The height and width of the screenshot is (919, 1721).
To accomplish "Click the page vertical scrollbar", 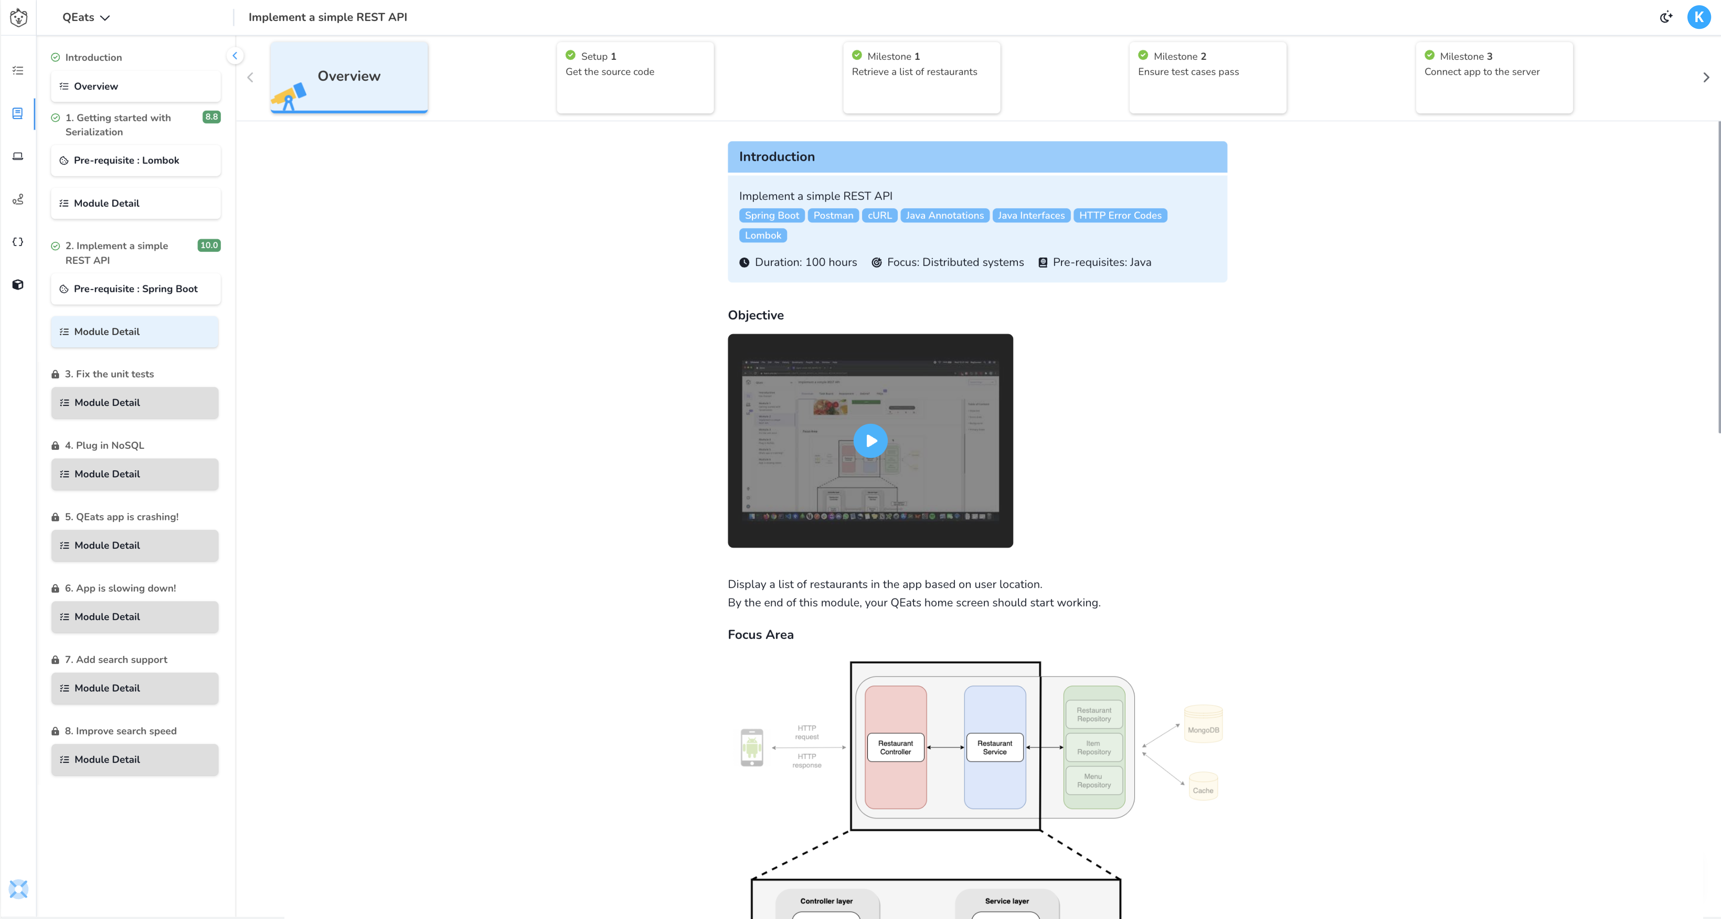I will tap(1719, 277).
